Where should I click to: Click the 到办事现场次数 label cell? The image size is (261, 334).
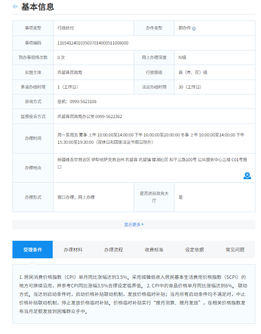click(33, 57)
